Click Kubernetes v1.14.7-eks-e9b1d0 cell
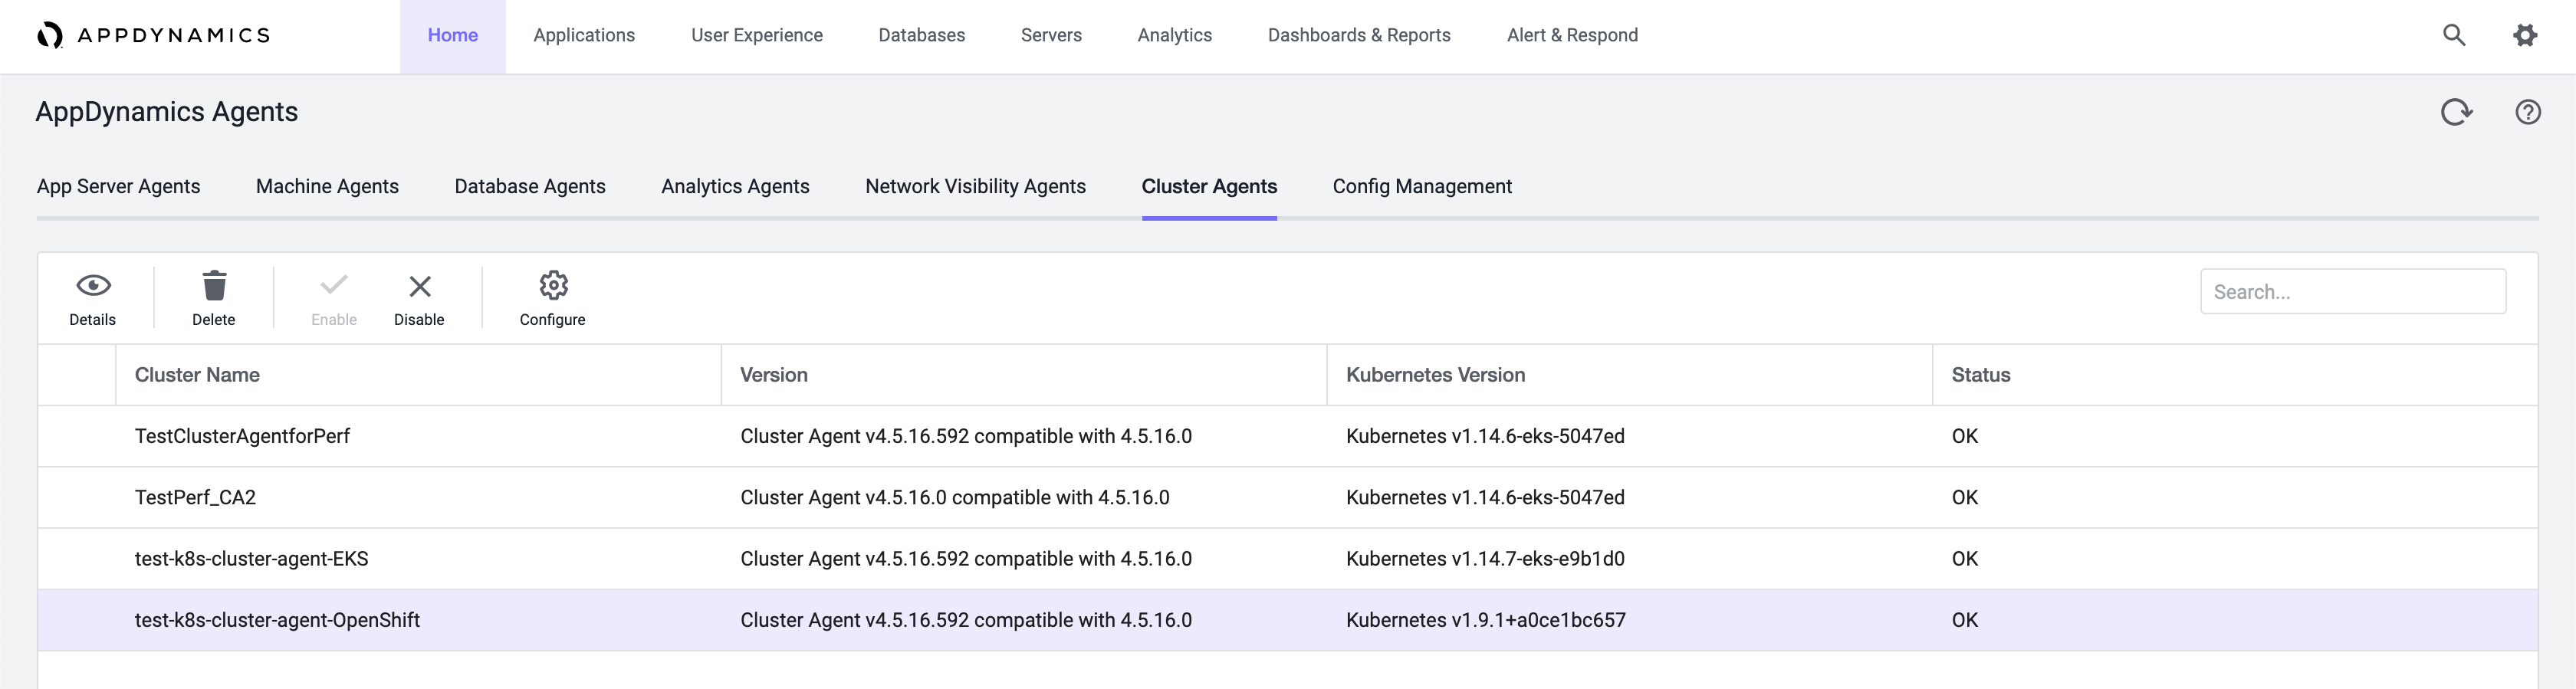 pos(1485,559)
